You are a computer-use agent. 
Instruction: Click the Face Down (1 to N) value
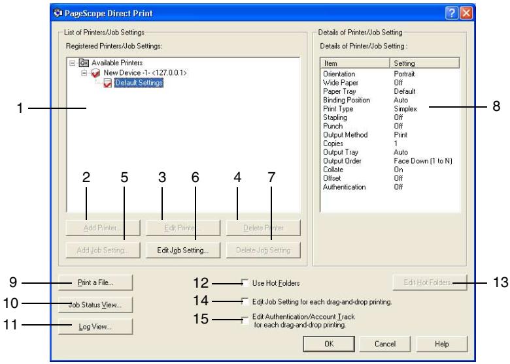[423, 161]
